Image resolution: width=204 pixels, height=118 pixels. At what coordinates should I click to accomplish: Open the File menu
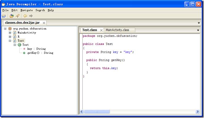tap(5, 10)
